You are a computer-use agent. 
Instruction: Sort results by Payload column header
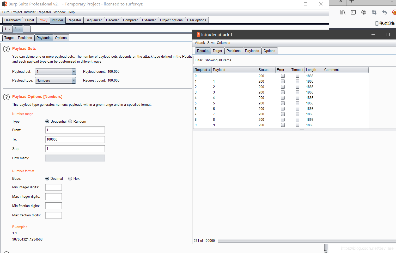point(234,70)
